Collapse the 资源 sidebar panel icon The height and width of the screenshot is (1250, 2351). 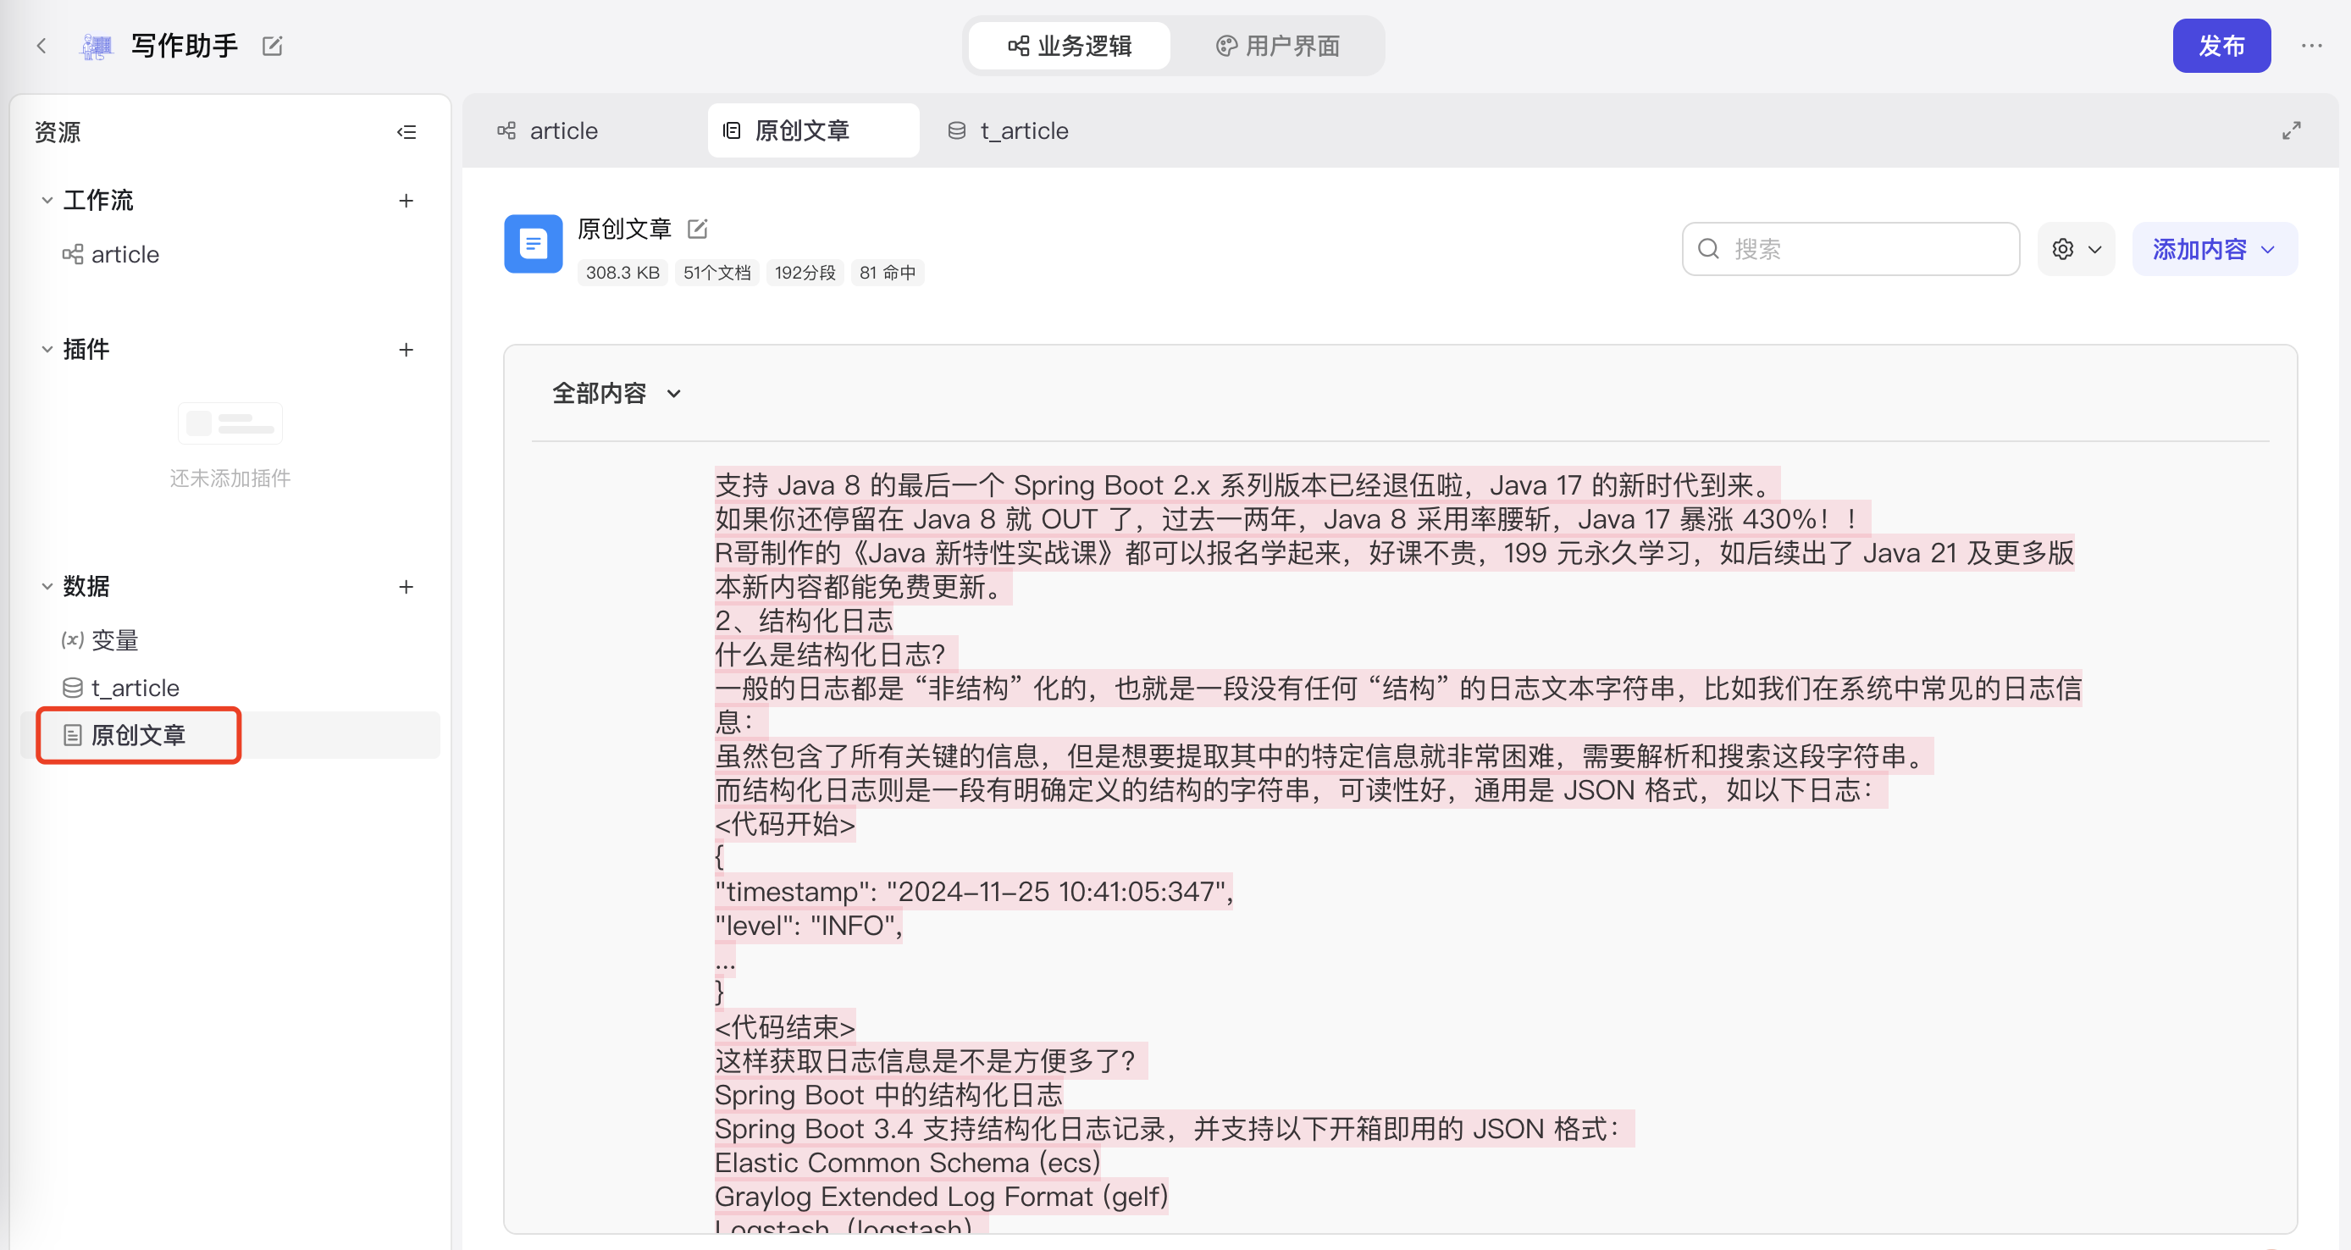(407, 132)
